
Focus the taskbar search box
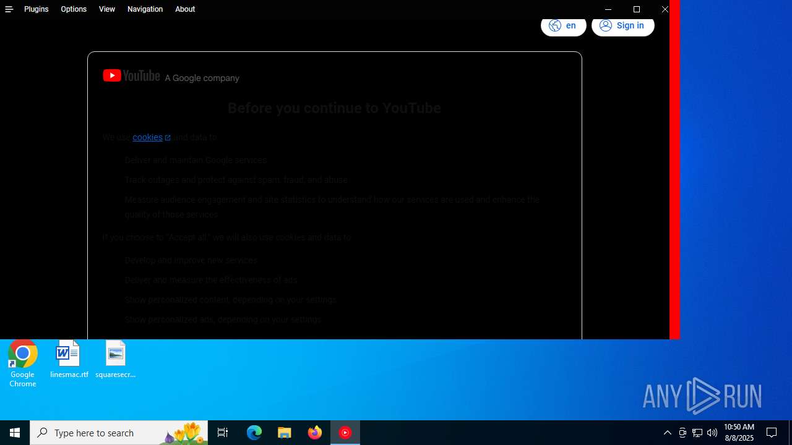tap(119, 433)
